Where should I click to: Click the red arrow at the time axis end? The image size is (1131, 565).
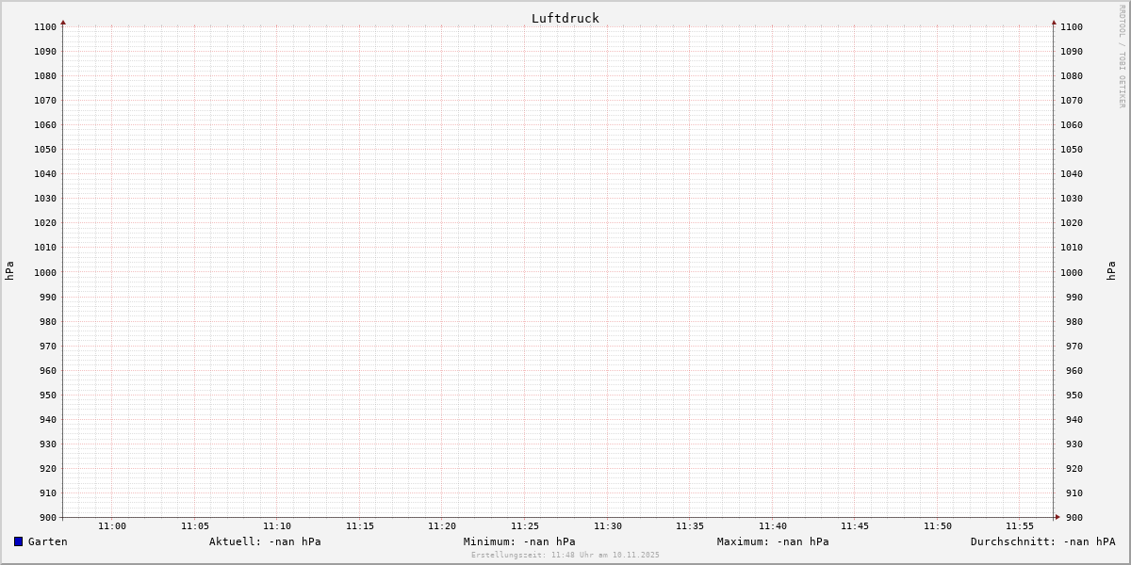tap(1057, 517)
